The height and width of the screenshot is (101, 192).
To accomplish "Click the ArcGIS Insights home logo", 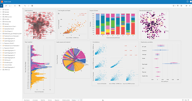I will (x=2, y=2).
